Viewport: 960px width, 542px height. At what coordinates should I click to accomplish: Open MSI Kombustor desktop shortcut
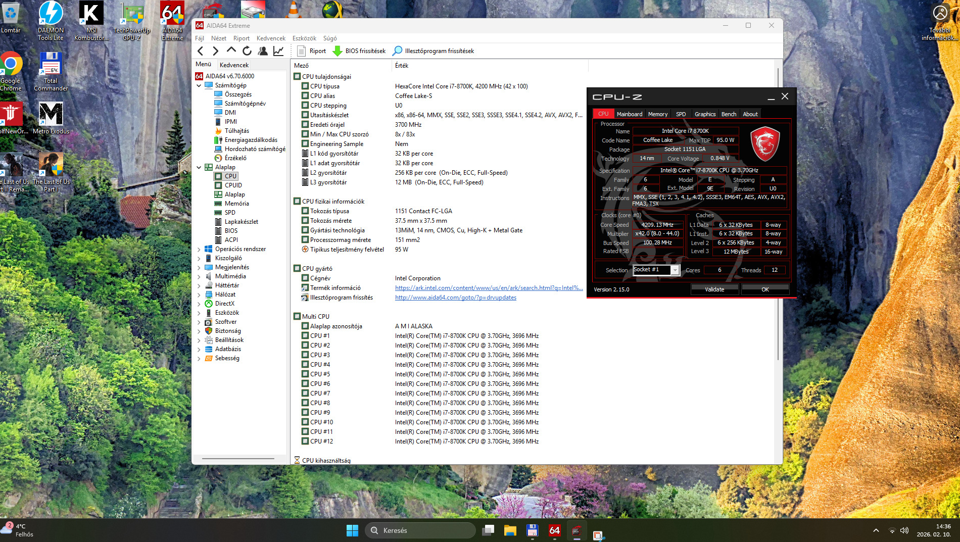91,21
